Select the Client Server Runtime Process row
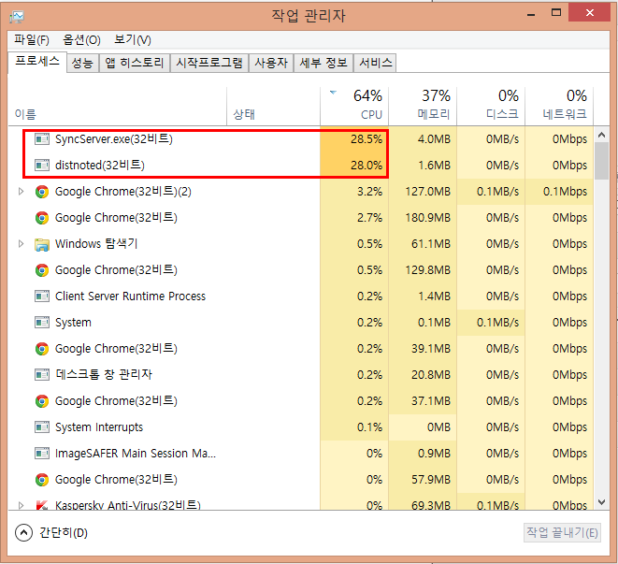 click(300, 296)
